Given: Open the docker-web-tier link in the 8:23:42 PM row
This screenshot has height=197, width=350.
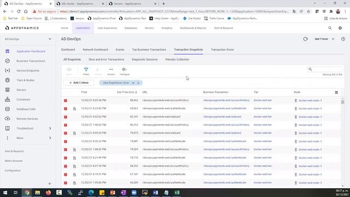Looking at the screenshot, I should click(x=262, y=108).
